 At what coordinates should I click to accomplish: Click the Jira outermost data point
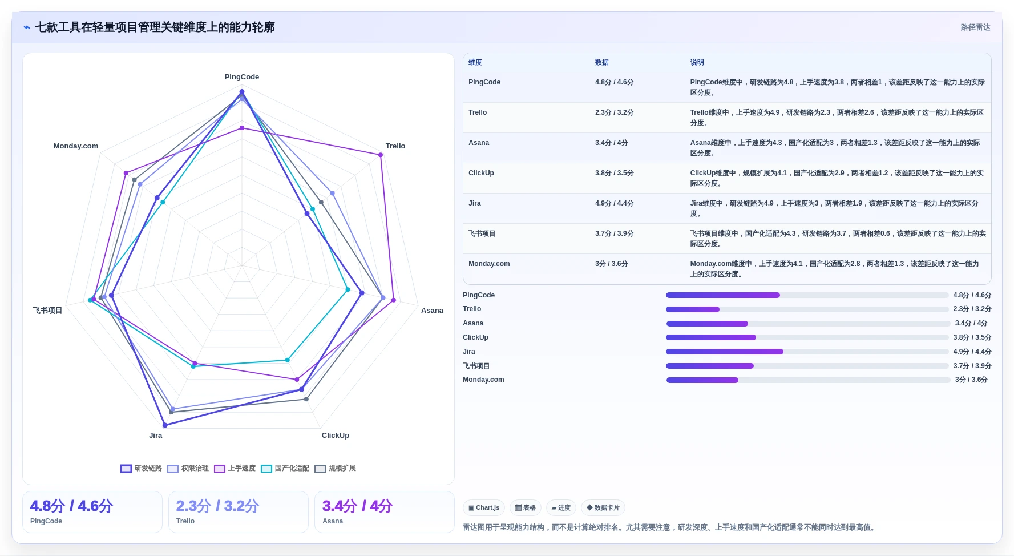165,425
